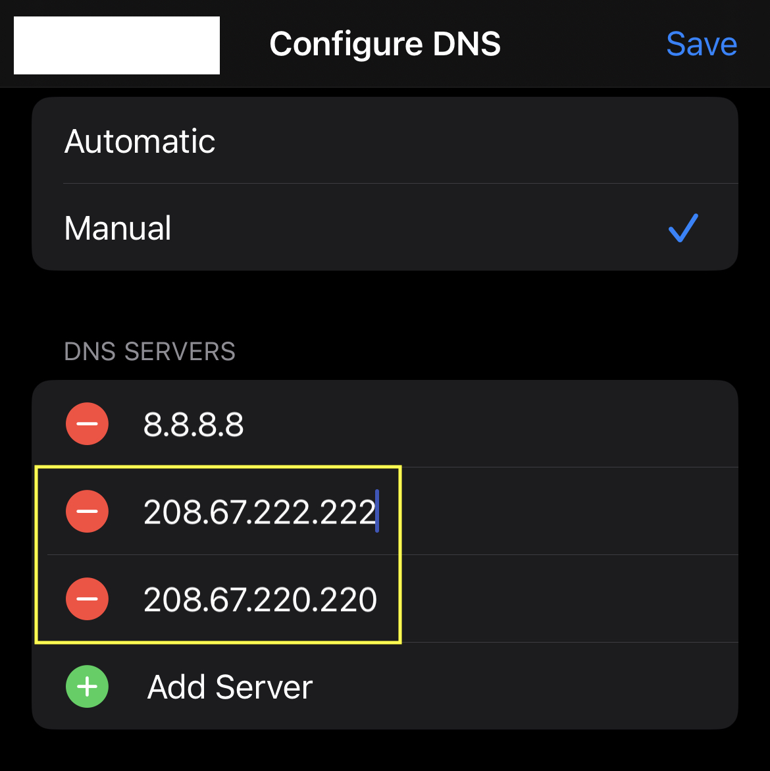770x771 pixels.
Task: Tap the Add Server label
Action: coord(230,687)
